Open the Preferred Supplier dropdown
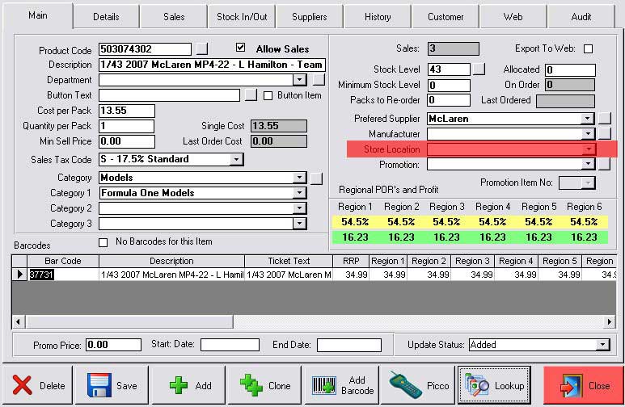 click(588, 119)
